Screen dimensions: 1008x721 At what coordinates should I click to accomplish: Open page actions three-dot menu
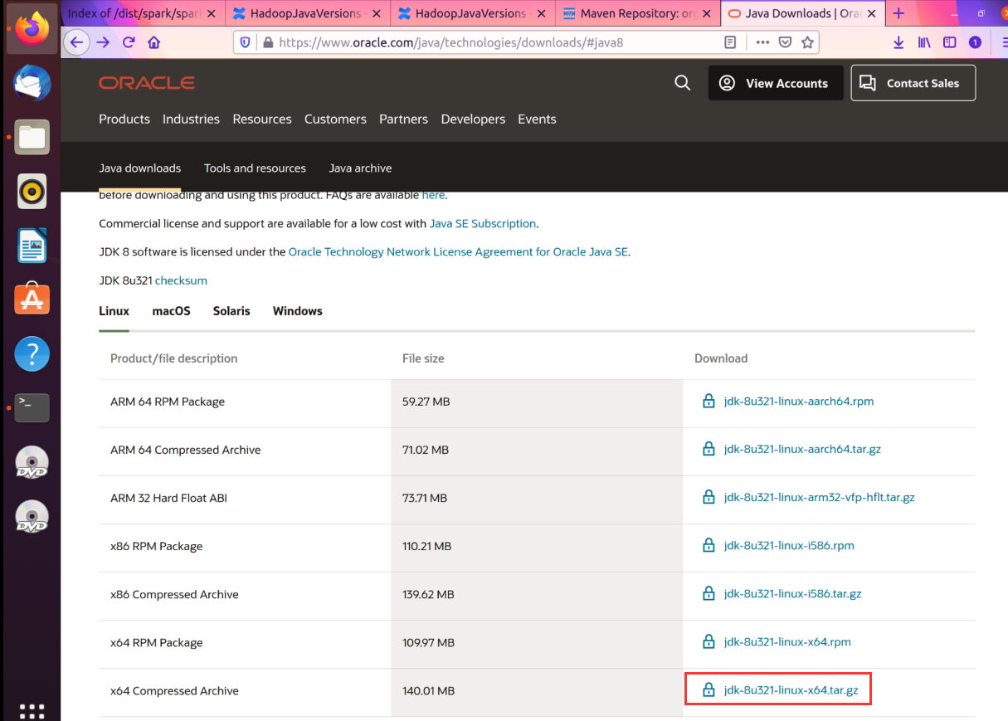coord(762,42)
